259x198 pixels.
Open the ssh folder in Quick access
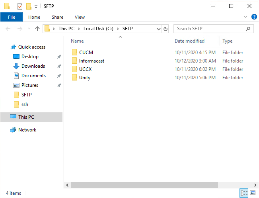click(21, 104)
